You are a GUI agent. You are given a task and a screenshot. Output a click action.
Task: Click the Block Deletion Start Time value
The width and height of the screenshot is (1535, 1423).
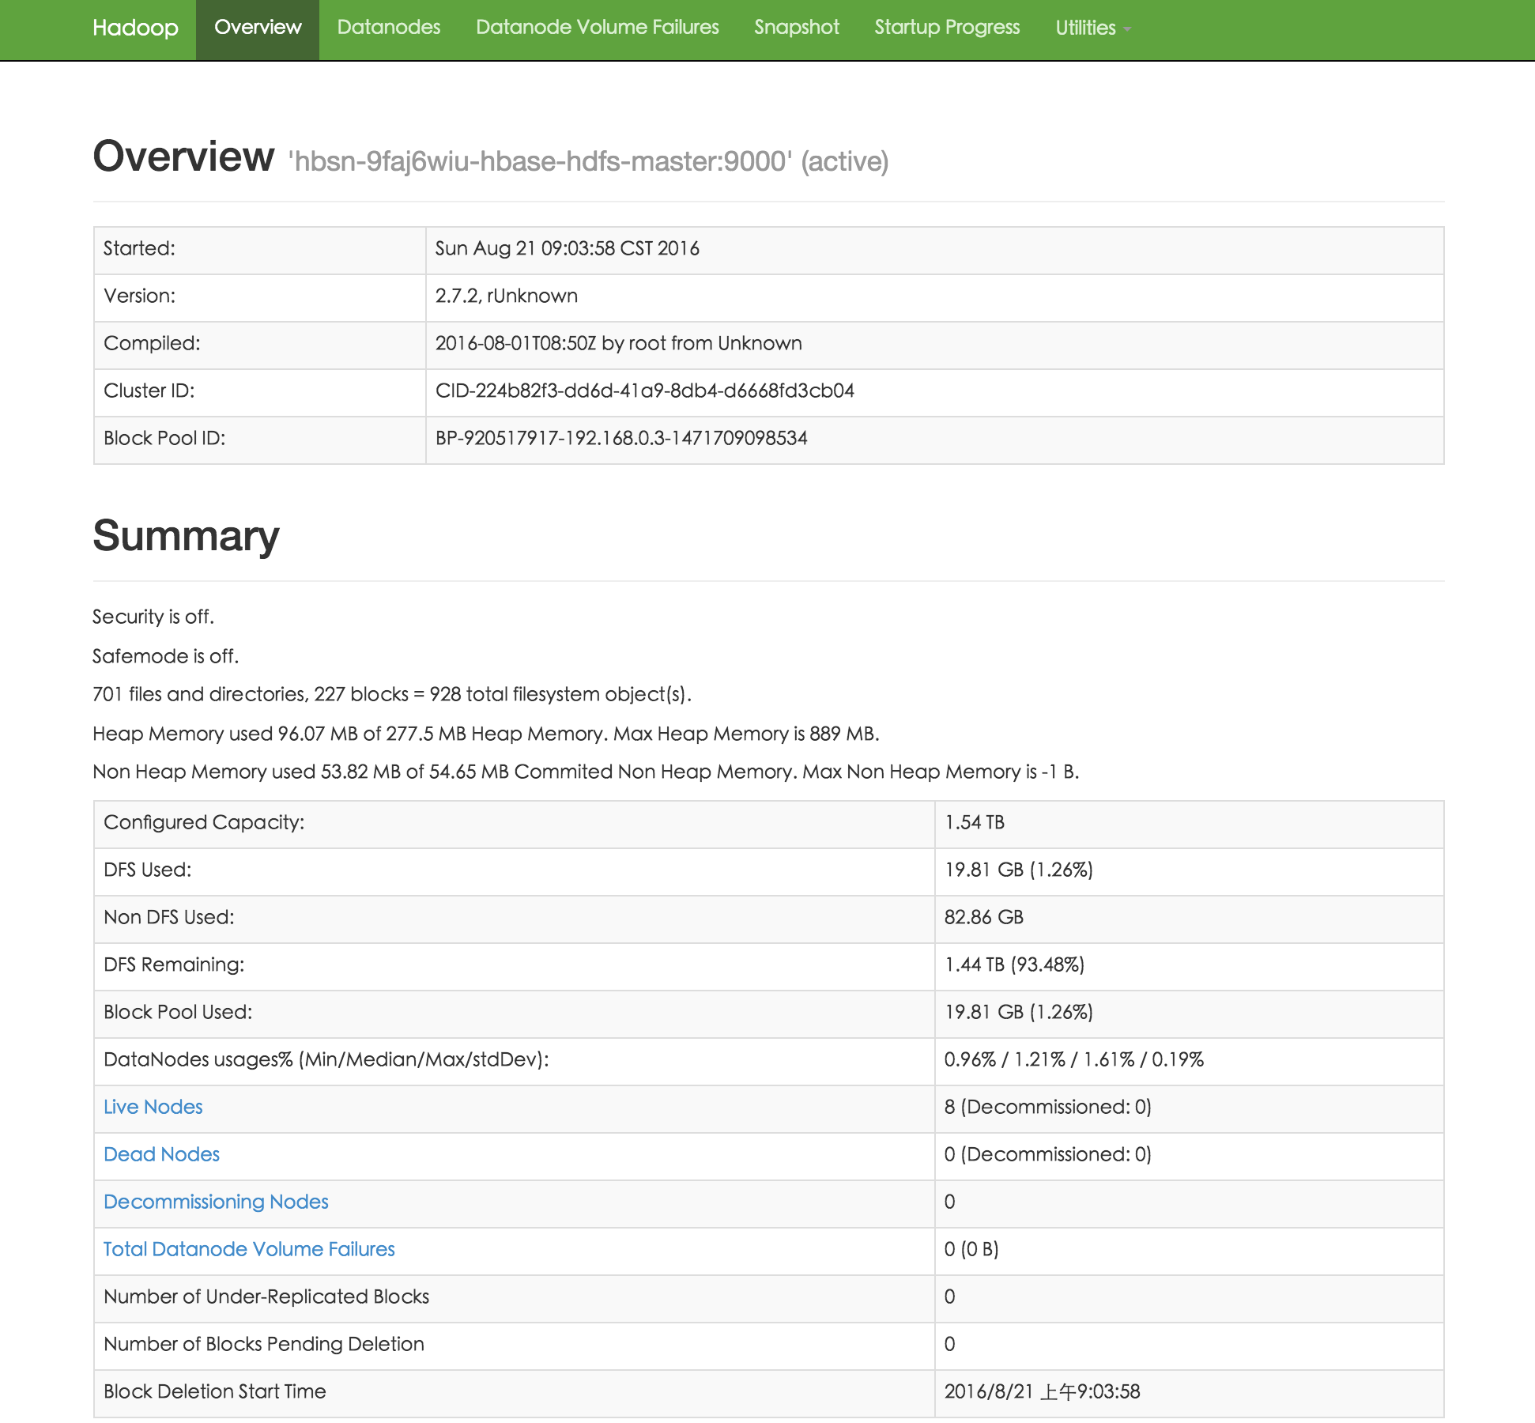[1042, 1391]
